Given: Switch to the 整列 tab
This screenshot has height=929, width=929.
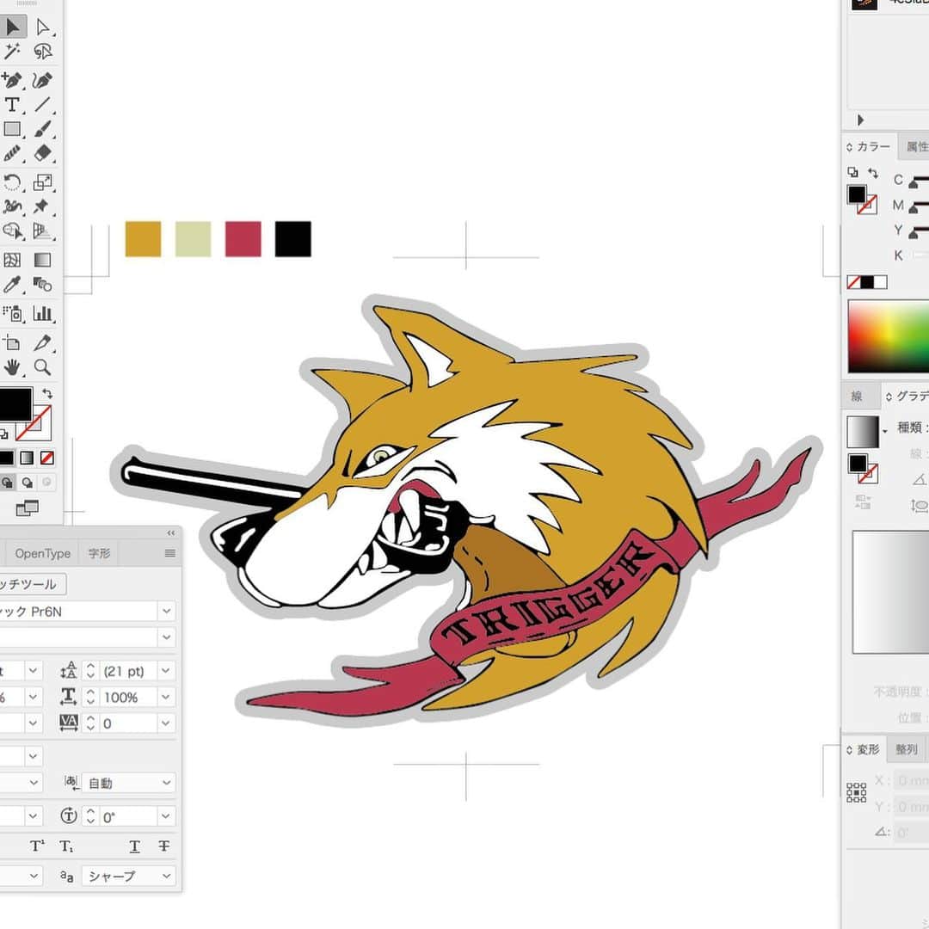Looking at the screenshot, I should tap(907, 749).
